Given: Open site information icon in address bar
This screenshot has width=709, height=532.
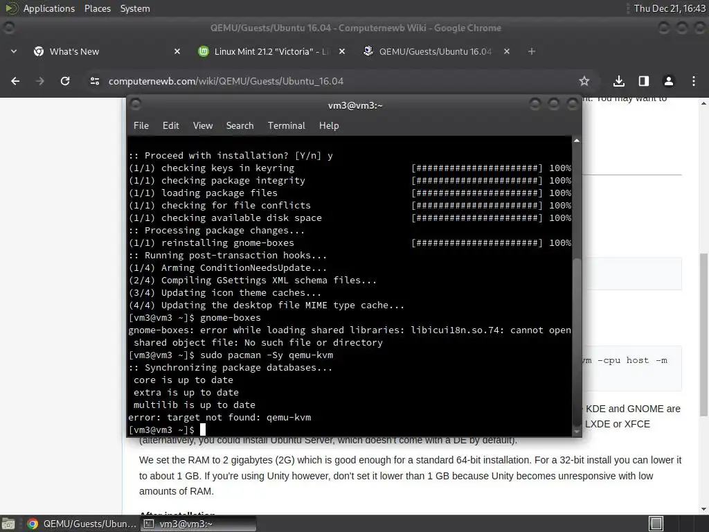Looking at the screenshot, I should [95, 81].
